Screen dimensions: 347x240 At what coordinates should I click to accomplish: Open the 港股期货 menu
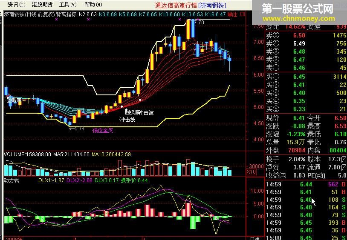pyautogui.click(x=42, y=4)
